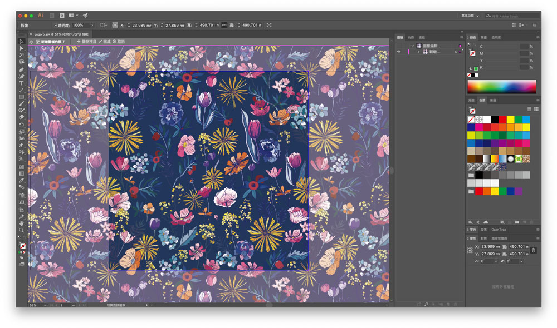Choose the Pen tool
The width and height of the screenshot is (557, 328).
point(22,69)
